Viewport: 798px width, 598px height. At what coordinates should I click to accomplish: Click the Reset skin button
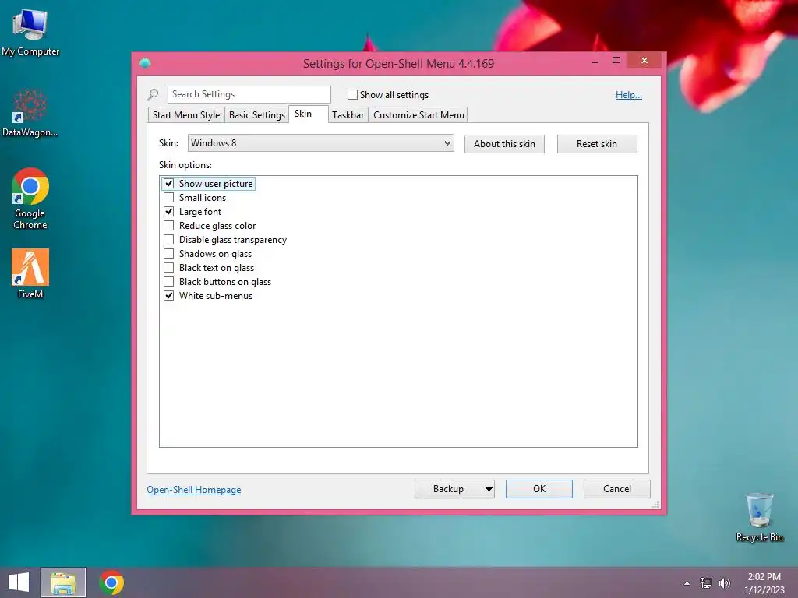point(597,144)
